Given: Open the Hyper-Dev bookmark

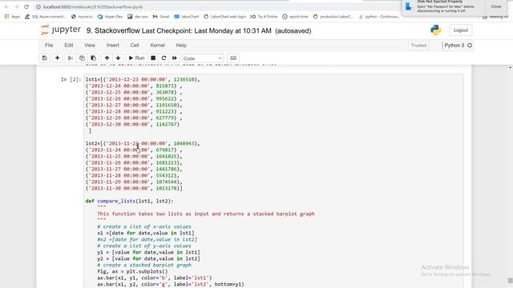Looking at the screenshot, I should [110, 17].
